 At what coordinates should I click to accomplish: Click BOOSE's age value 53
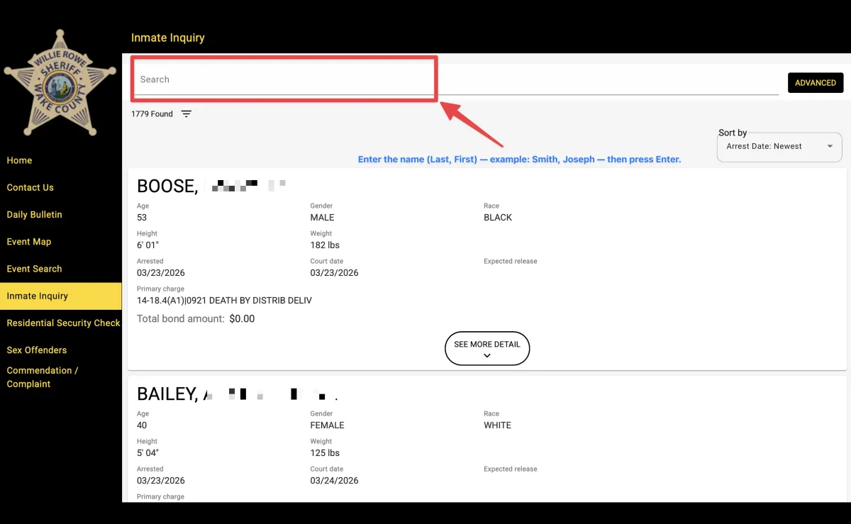(x=142, y=218)
